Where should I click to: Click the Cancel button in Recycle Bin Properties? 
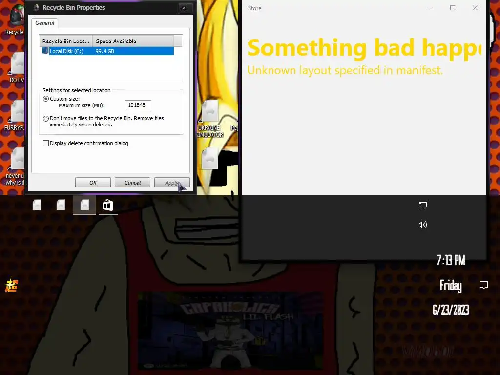(x=132, y=183)
